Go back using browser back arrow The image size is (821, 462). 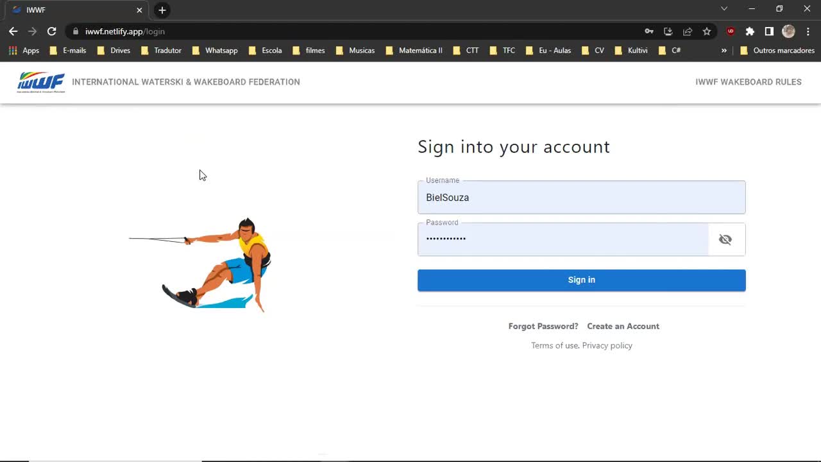[x=13, y=31]
